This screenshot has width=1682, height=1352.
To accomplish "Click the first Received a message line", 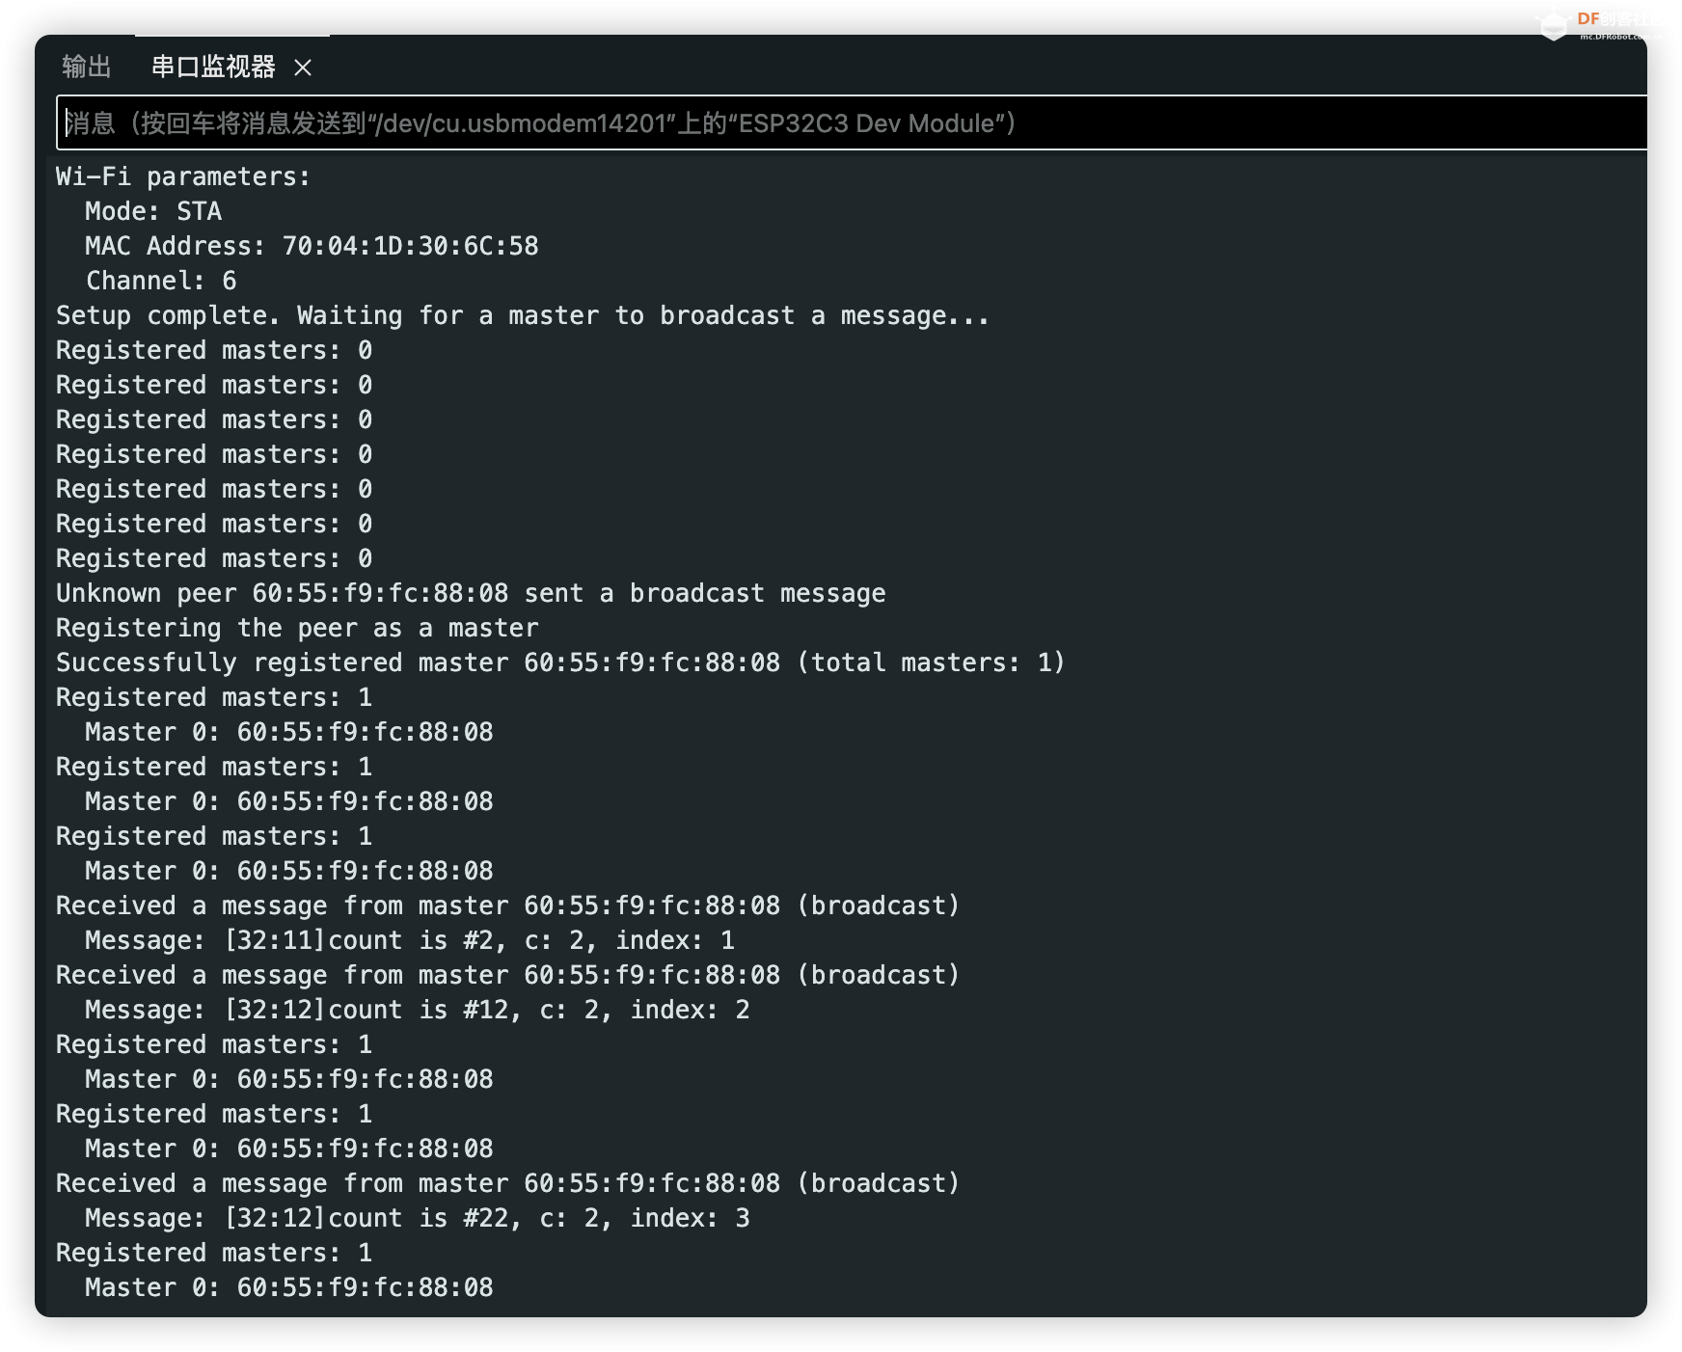I will point(507,906).
